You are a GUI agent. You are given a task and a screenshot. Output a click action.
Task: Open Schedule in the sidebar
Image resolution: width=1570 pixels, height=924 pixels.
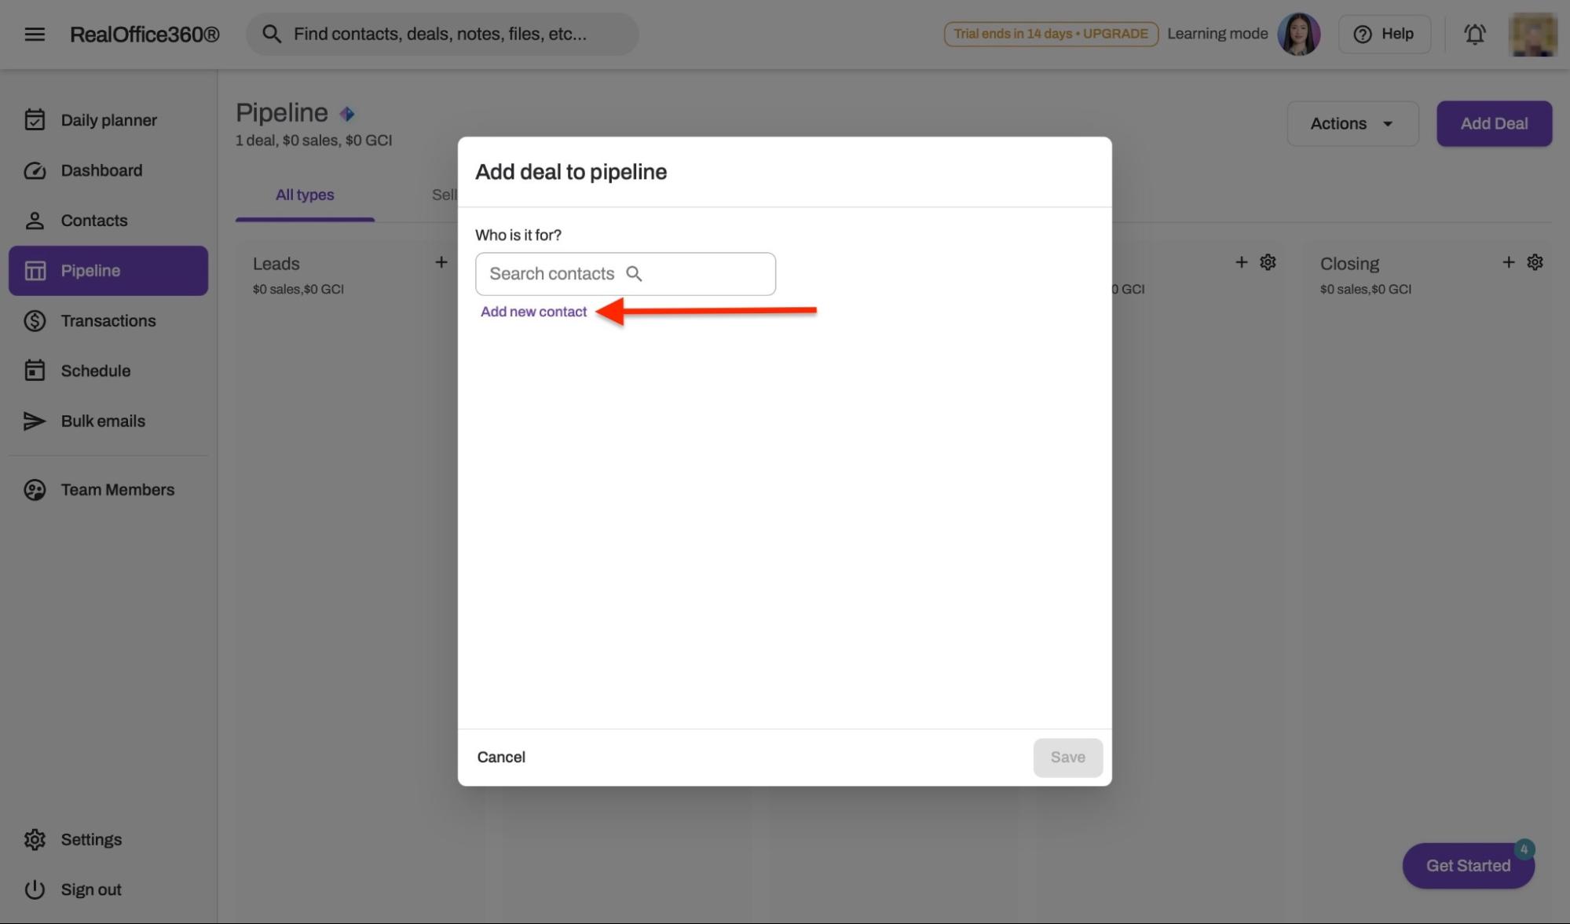(x=96, y=371)
